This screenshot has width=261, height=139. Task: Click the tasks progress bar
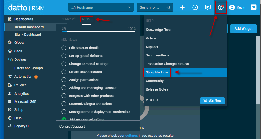(x=98, y=32)
